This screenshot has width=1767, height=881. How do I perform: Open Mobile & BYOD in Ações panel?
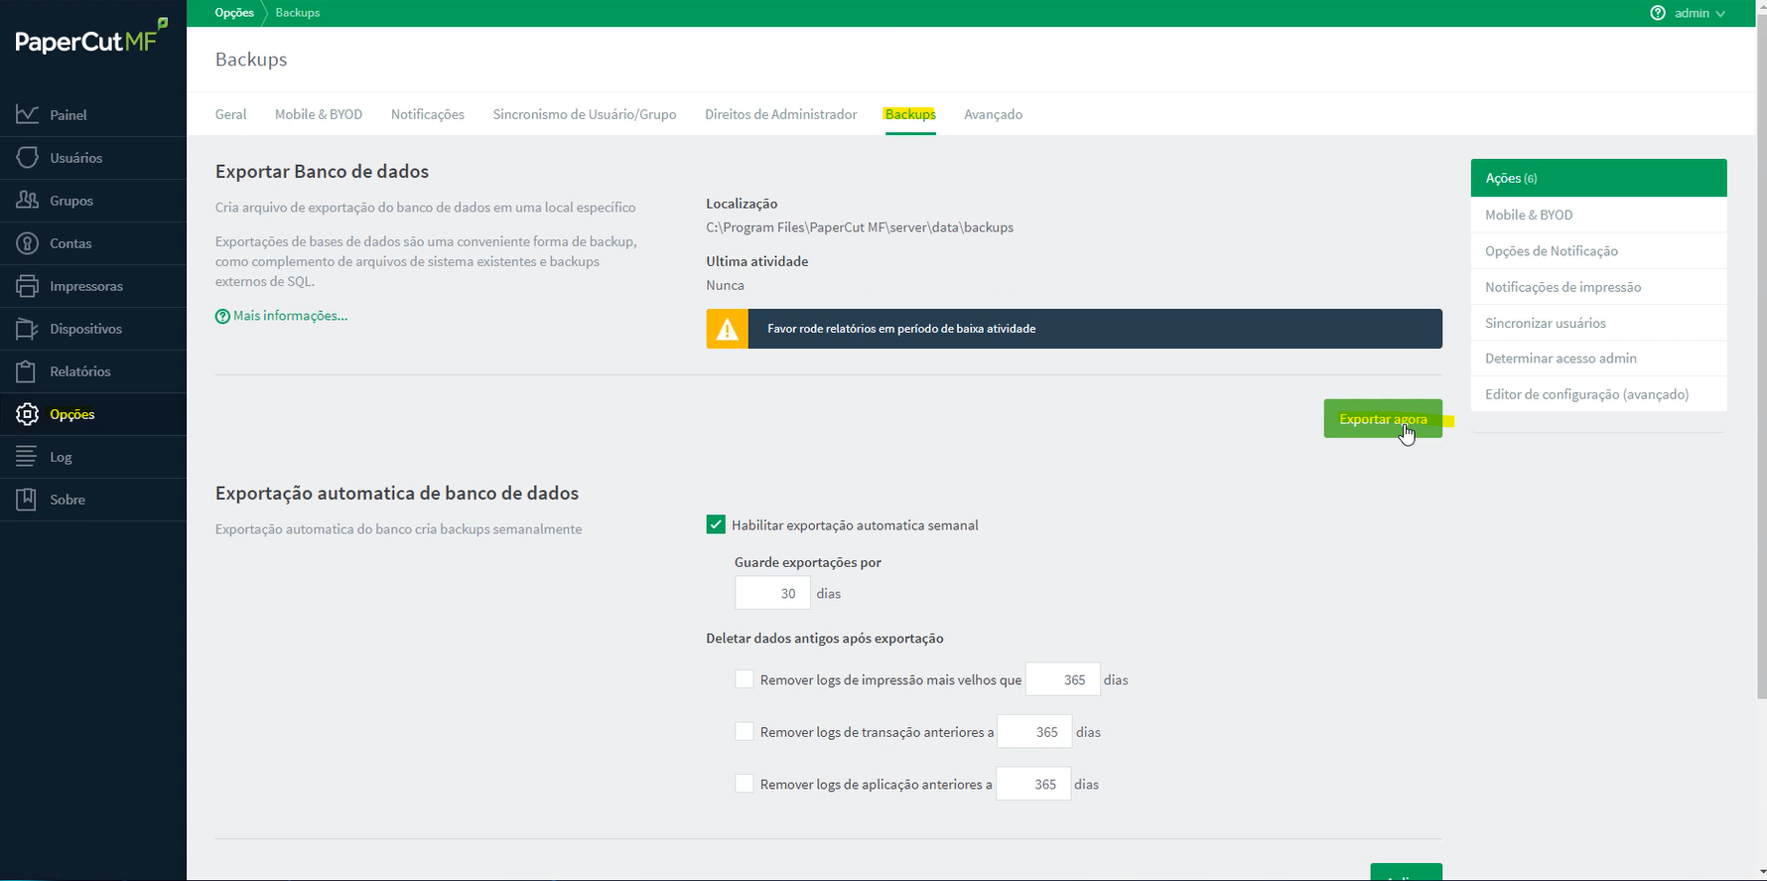click(x=1598, y=215)
